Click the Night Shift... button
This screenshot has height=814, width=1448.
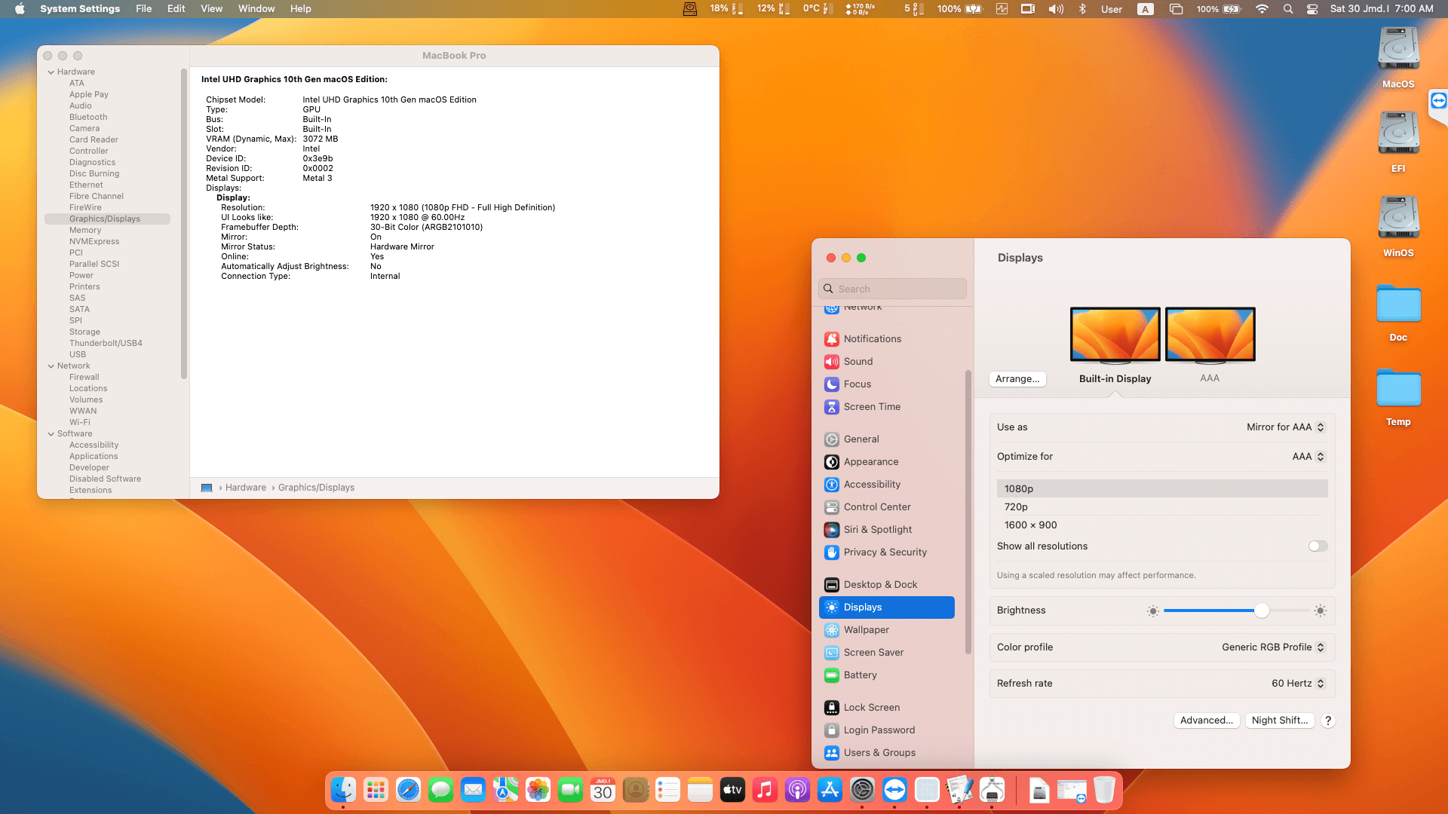tap(1279, 721)
